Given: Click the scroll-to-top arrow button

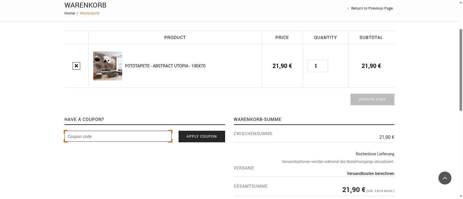Looking at the screenshot, I should pyautogui.click(x=445, y=178).
